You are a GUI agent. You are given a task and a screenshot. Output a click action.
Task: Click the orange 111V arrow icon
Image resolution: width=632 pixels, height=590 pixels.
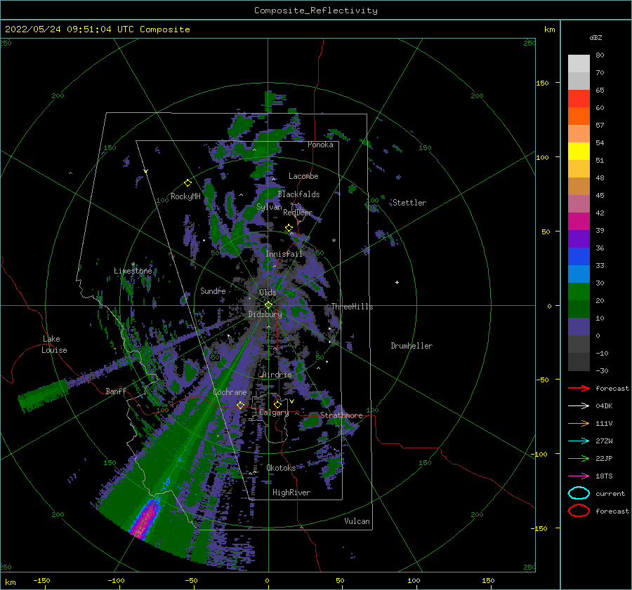click(579, 423)
